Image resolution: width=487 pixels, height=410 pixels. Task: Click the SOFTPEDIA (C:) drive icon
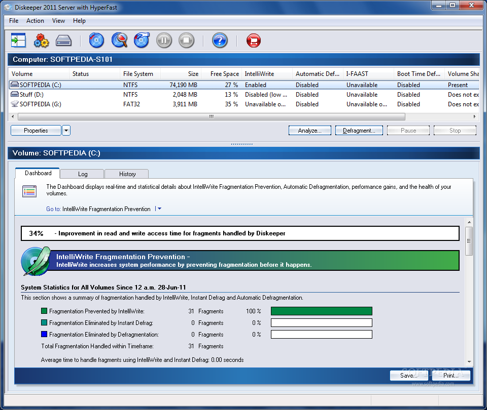(15, 85)
